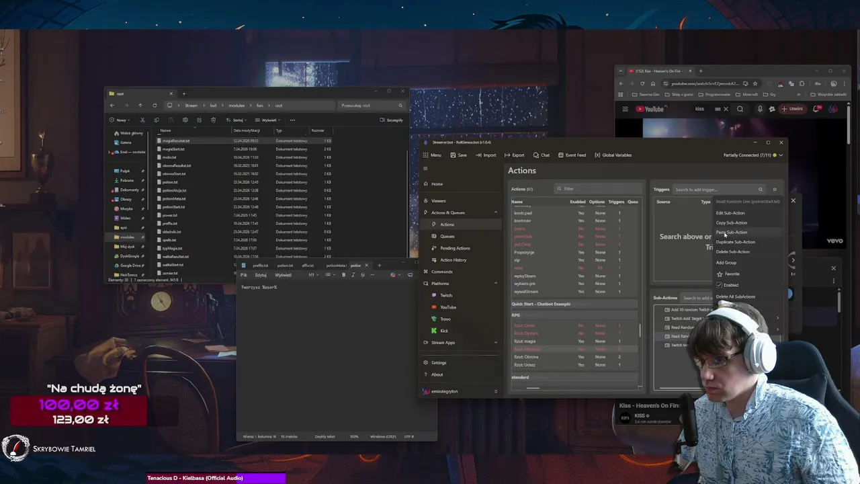Screen dimensions: 860x484
Task: Switch to prefix.txt tab in Notepad
Action: pyautogui.click(x=260, y=266)
